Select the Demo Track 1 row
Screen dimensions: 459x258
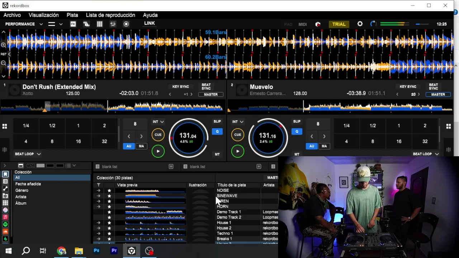[229, 212]
